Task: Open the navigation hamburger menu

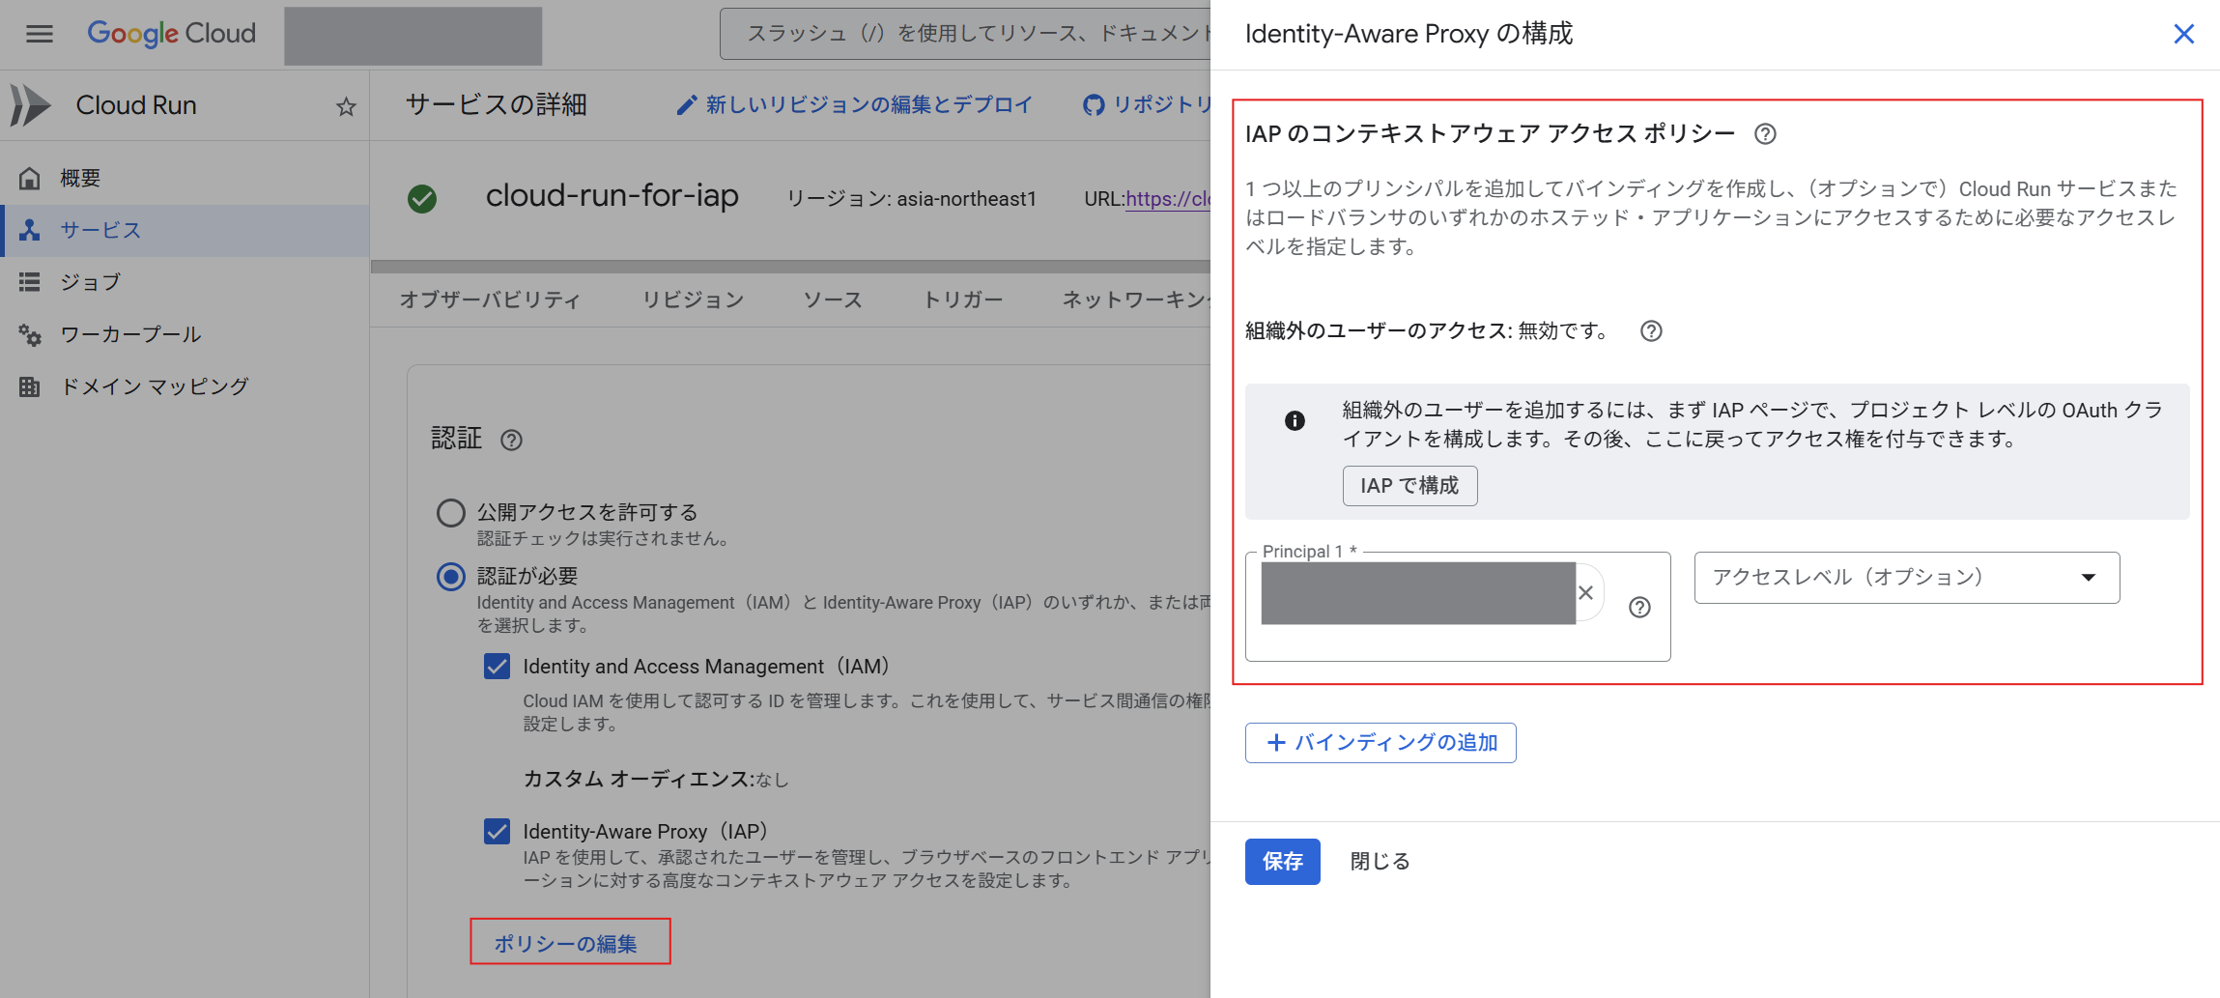Action: point(39,34)
